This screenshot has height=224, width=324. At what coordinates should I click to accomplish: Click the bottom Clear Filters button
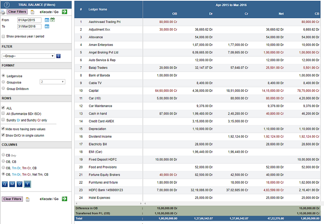click(x=12, y=199)
